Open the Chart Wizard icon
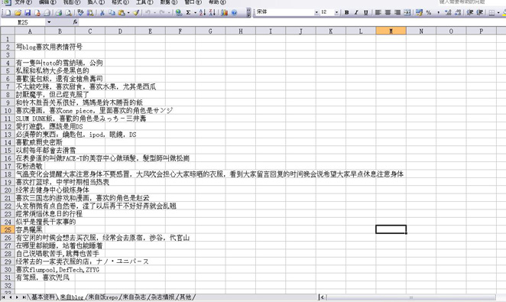506x302 pixels. [224, 13]
